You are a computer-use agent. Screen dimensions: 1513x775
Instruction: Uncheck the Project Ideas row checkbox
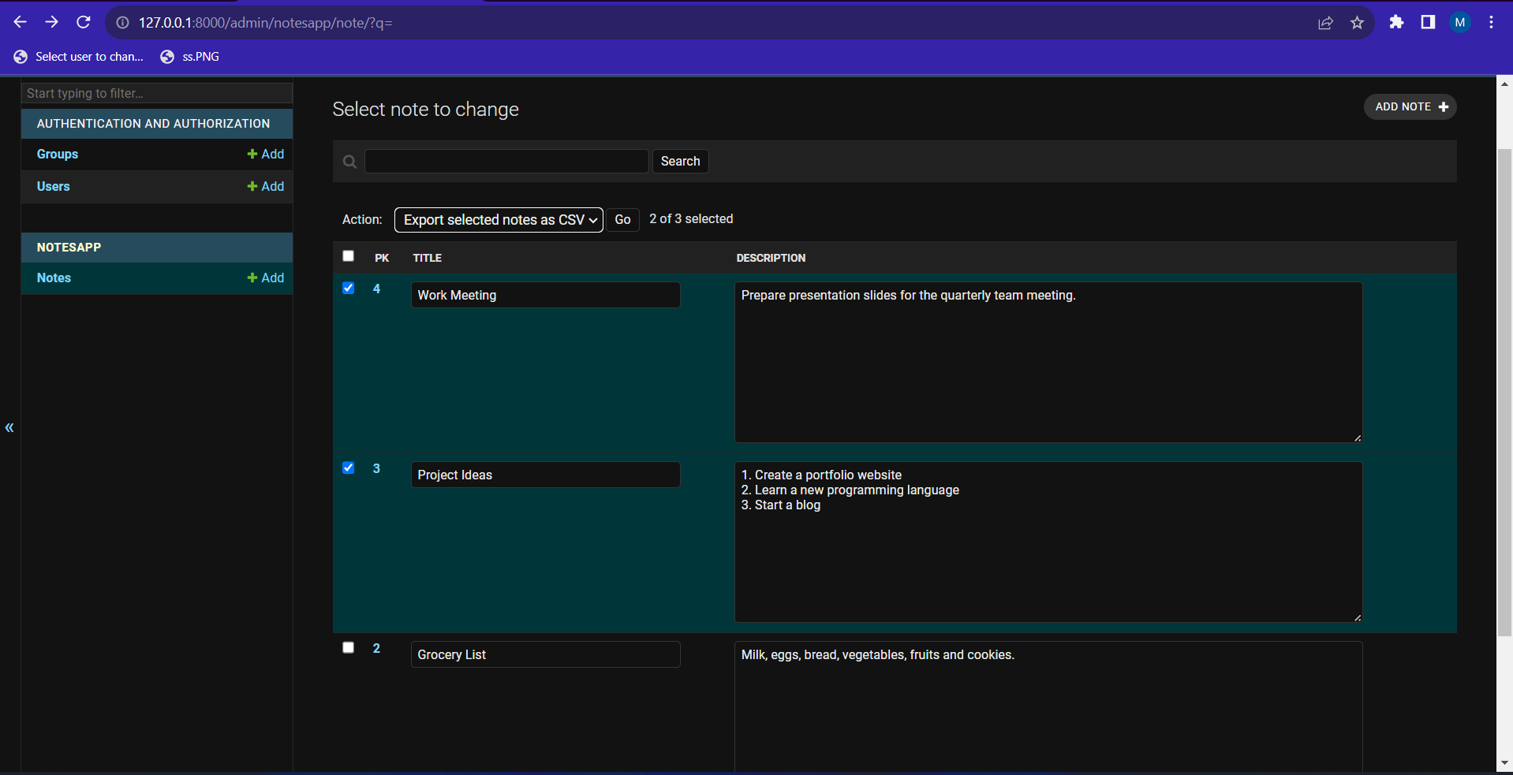pyautogui.click(x=349, y=468)
